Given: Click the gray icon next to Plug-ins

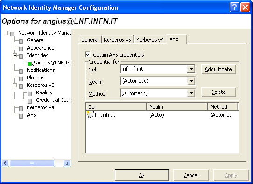Looking at the screenshot, I should pos(21,79).
